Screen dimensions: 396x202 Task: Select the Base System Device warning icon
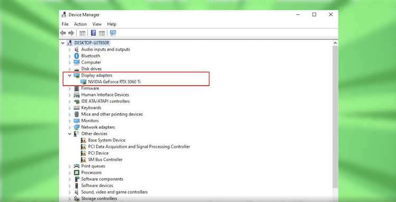click(83, 140)
